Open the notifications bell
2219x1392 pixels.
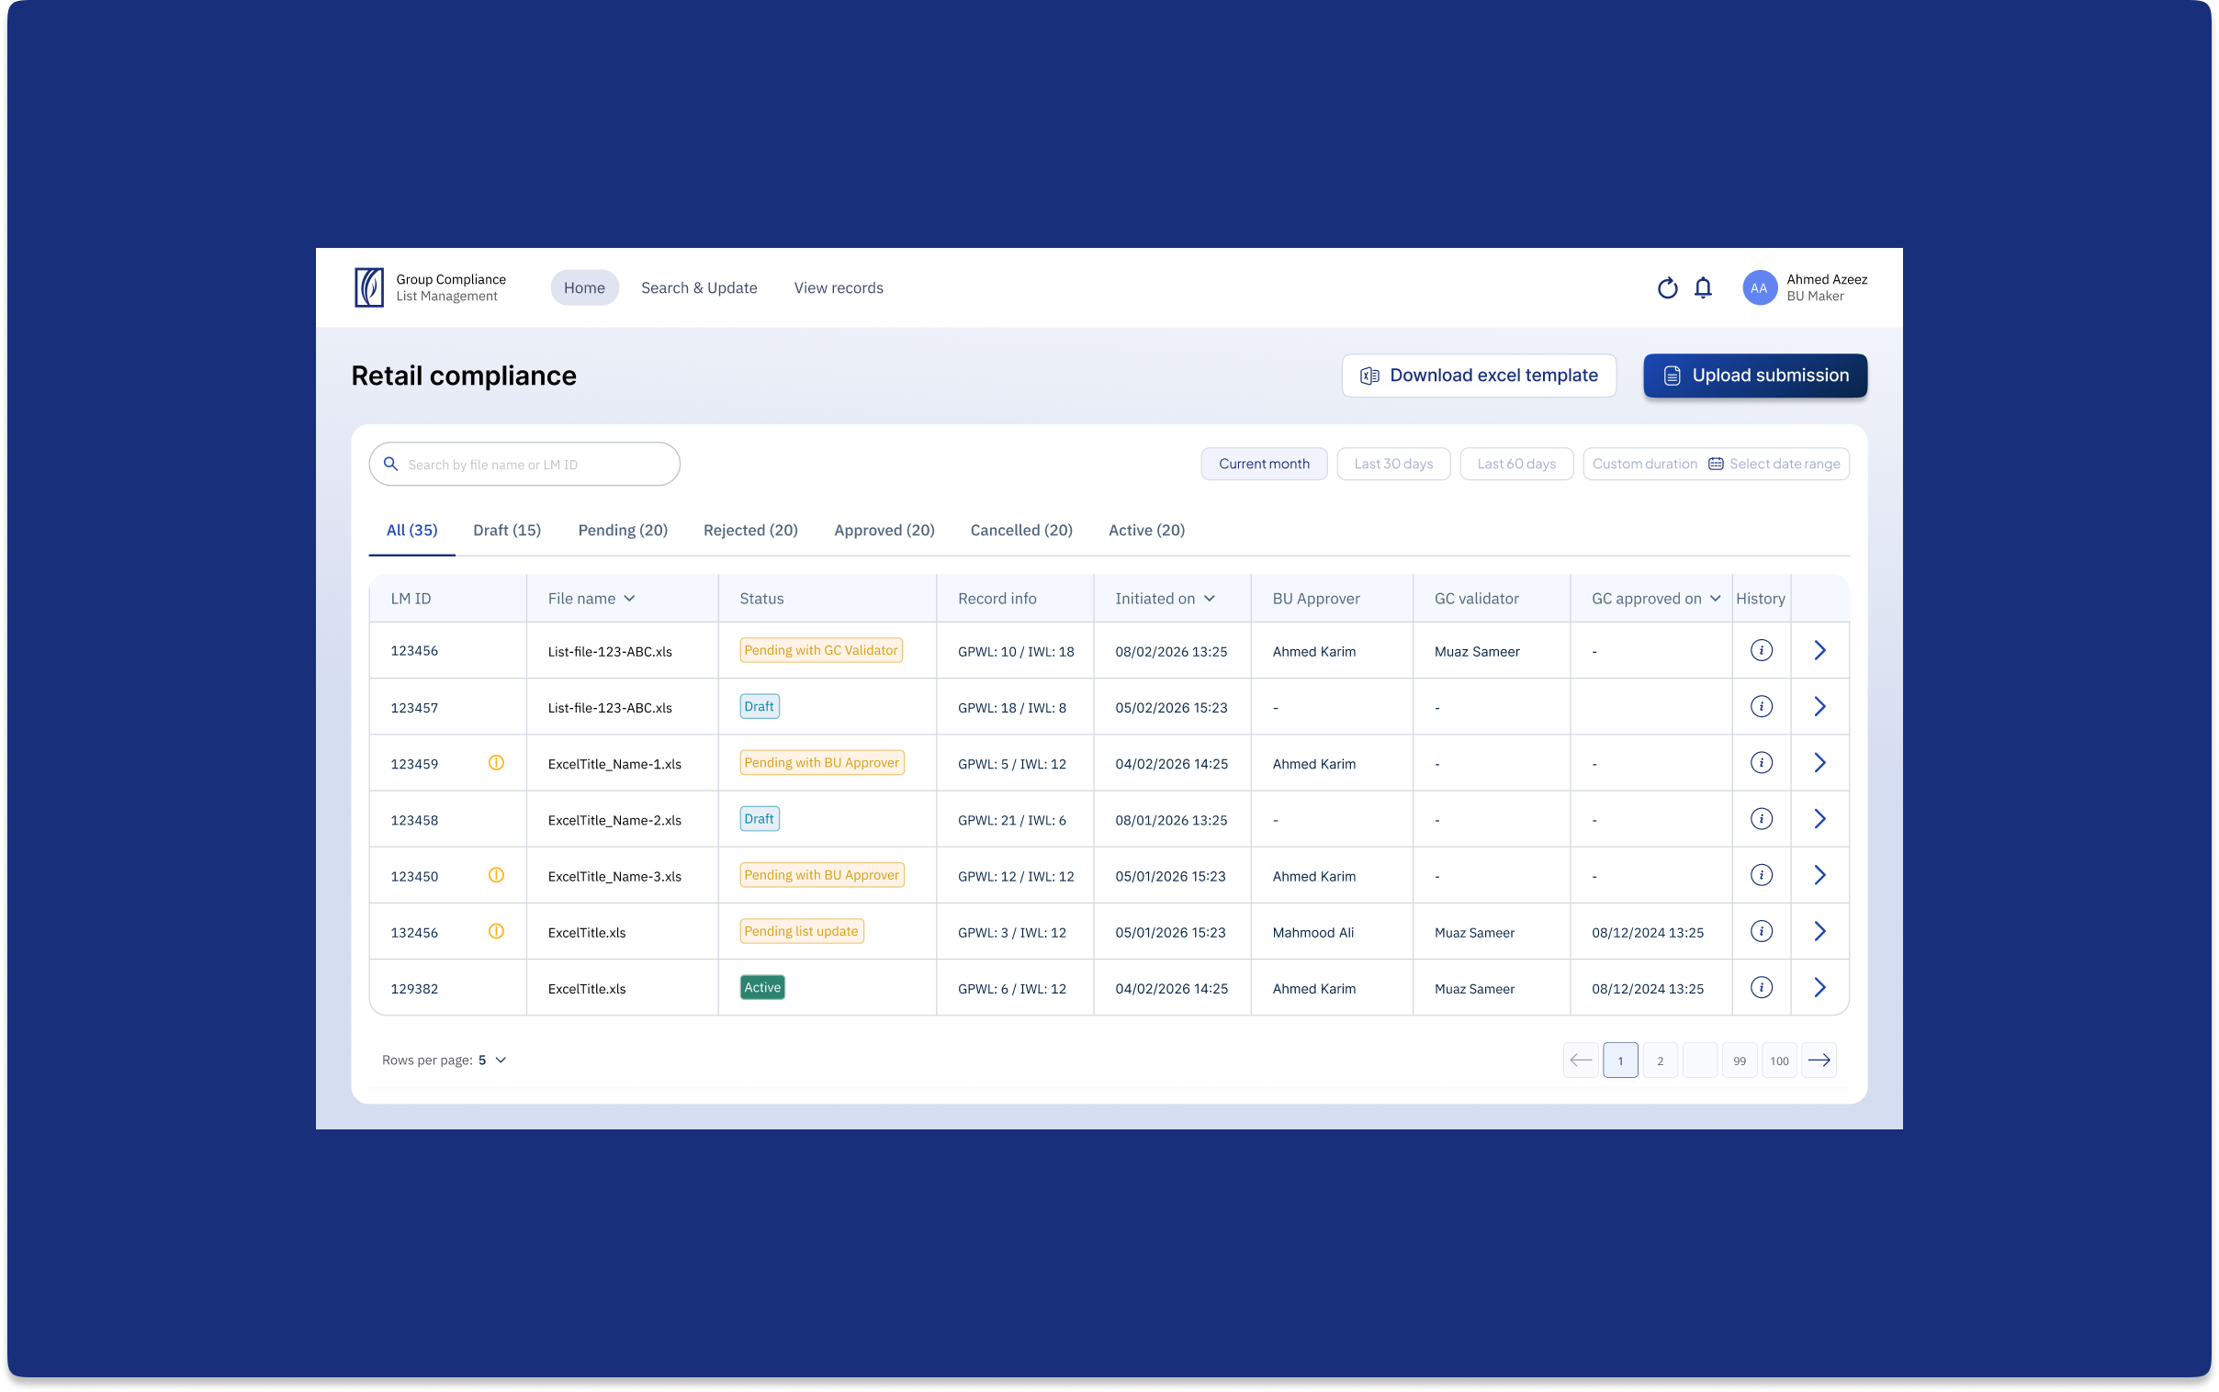[x=1703, y=288]
